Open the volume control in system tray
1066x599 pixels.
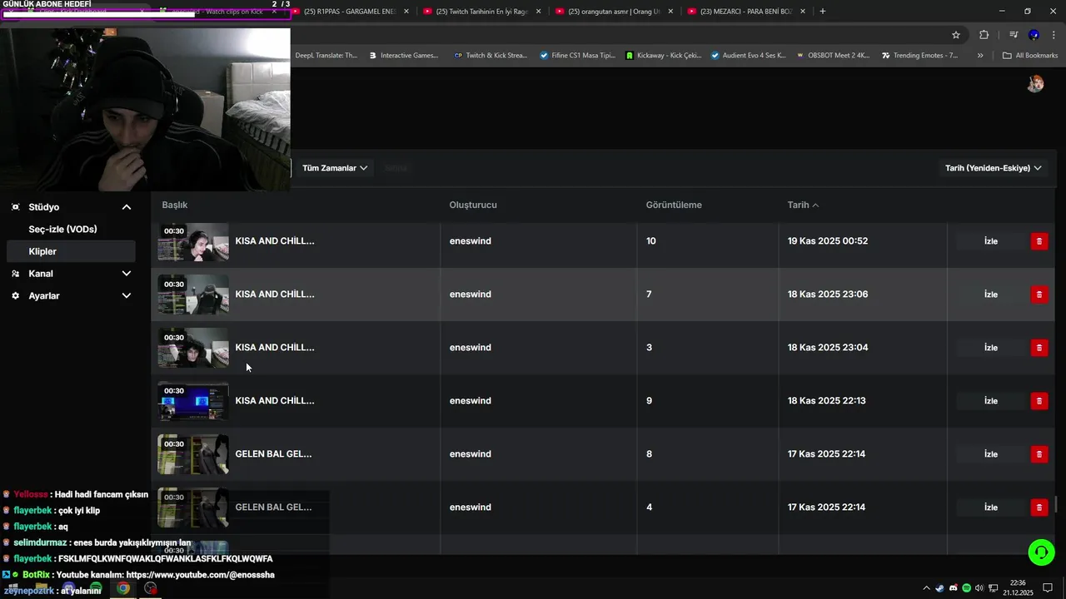tap(979, 588)
